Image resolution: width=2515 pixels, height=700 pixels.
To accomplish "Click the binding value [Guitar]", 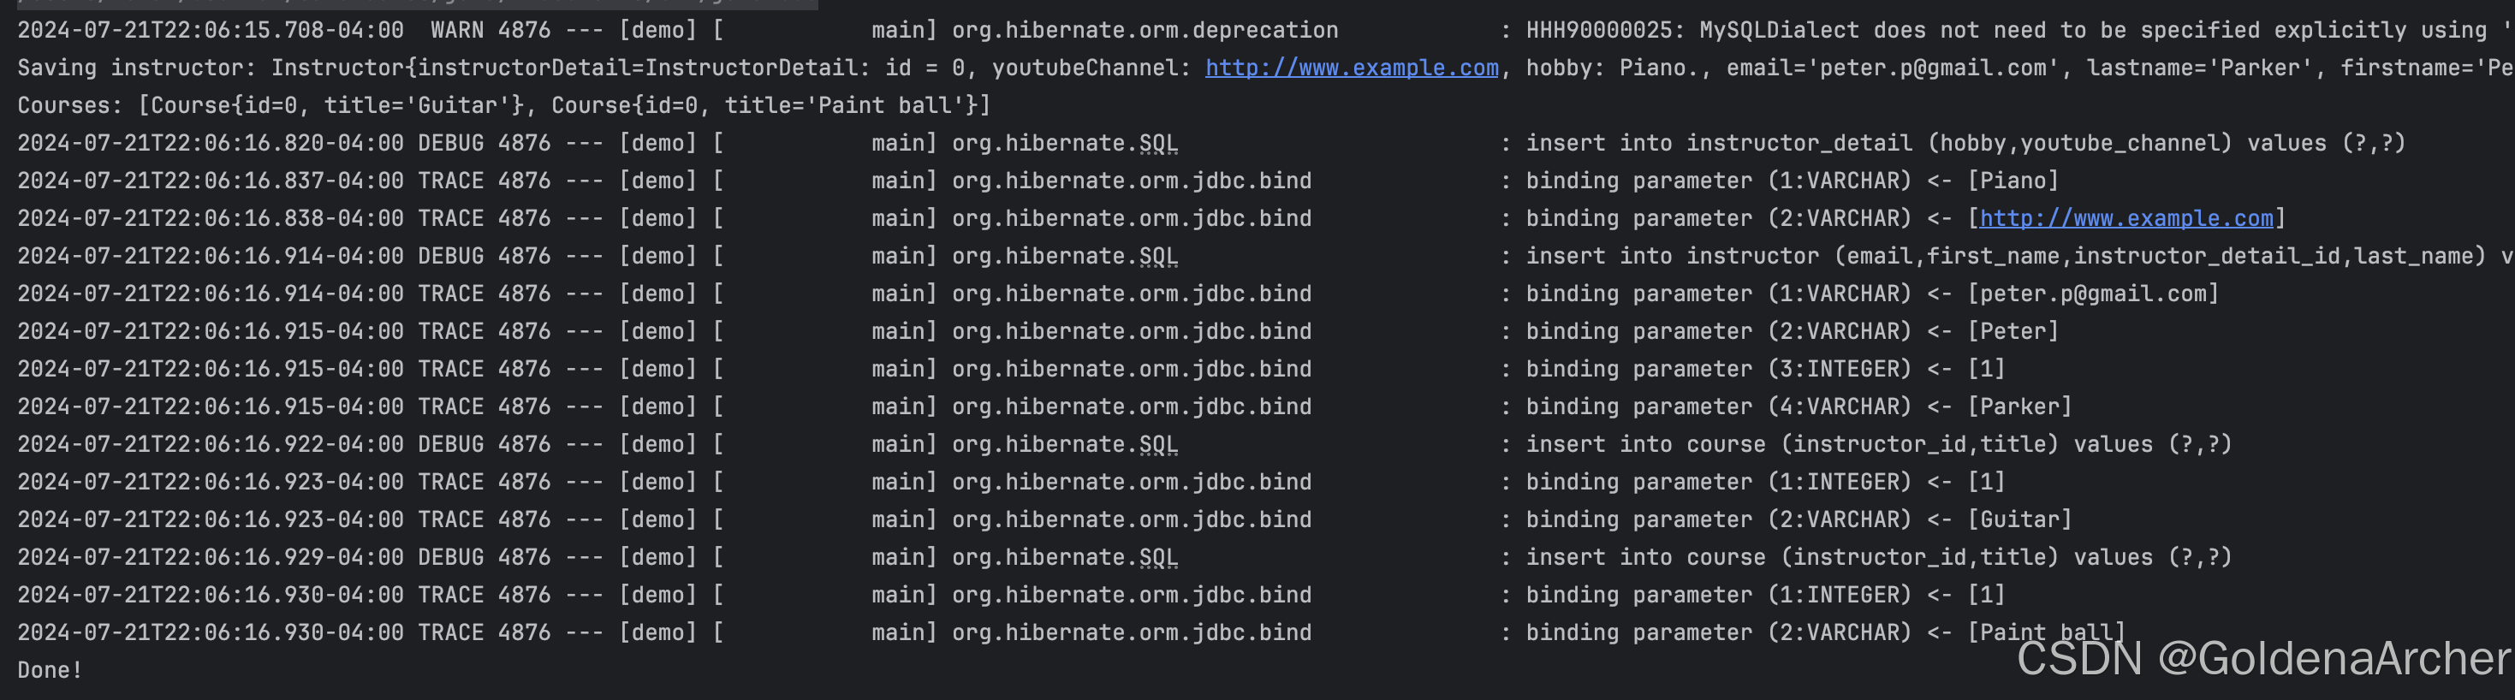I will [2020, 519].
